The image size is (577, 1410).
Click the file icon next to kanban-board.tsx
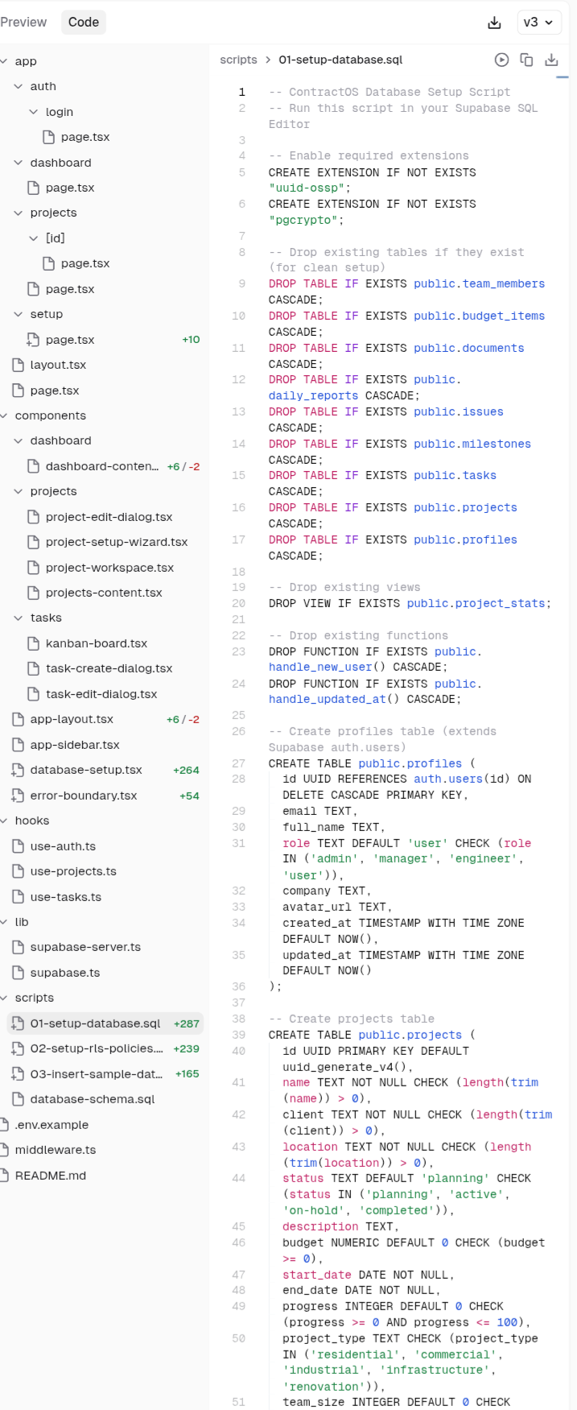34,643
